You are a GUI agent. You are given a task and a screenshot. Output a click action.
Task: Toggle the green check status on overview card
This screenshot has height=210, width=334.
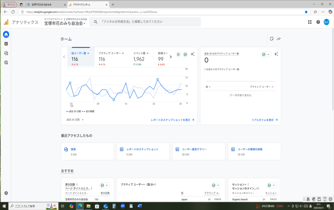pyautogui.click(x=185, y=54)
